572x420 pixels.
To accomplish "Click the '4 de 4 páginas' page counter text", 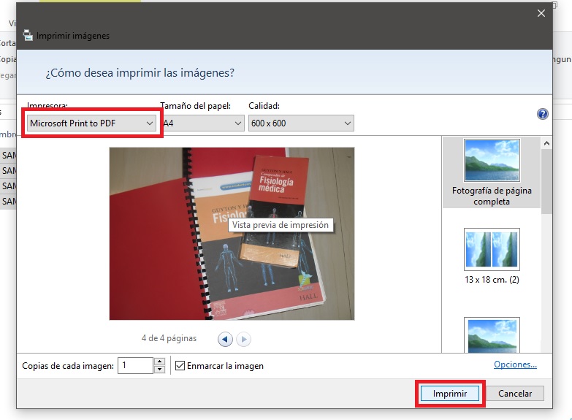I will (169, 338).
